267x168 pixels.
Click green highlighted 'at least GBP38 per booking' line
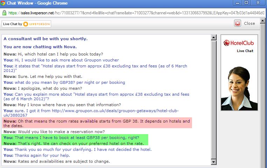pyautogui.click(x=71, y=138)
